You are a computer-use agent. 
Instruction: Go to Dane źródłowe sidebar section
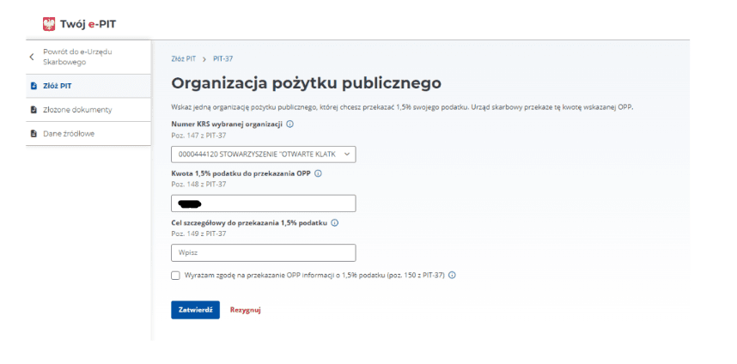pos(68,134)
